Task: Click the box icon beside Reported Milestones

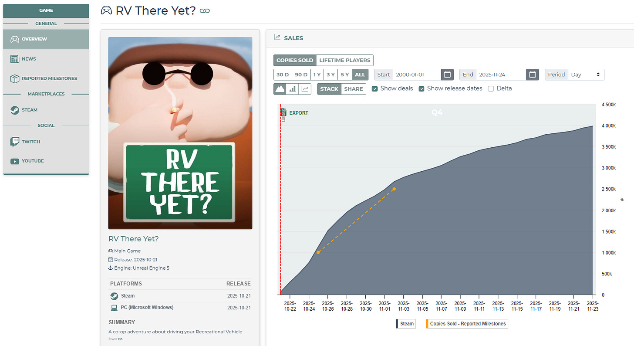Action: point(15,78)
